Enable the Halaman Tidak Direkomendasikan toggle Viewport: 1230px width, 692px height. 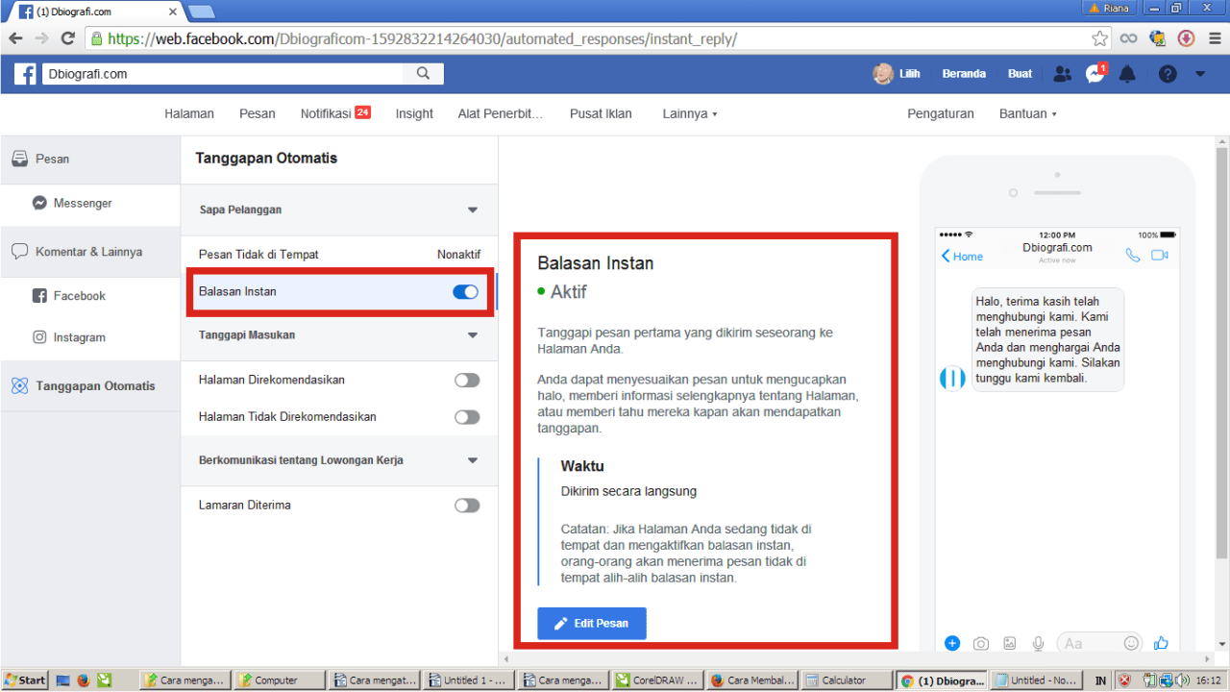(x=467, y=417)
